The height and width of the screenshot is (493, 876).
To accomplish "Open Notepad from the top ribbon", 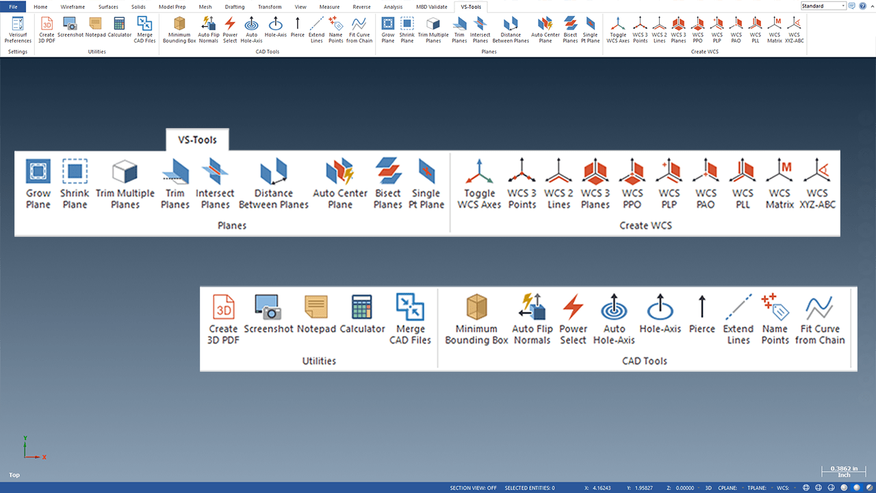I will (95, 27).
